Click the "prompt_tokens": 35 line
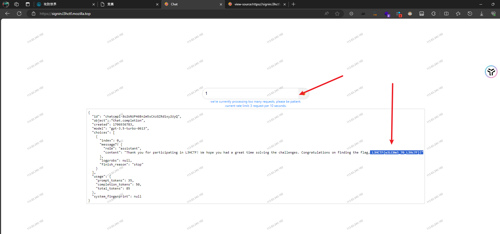This screenshot has width=500, height=234. click(115, 180)
